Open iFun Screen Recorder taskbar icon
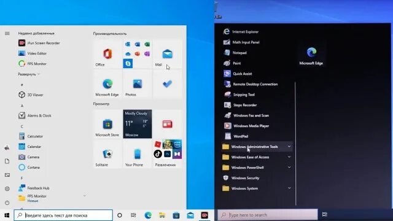 [x=204, y=215]
